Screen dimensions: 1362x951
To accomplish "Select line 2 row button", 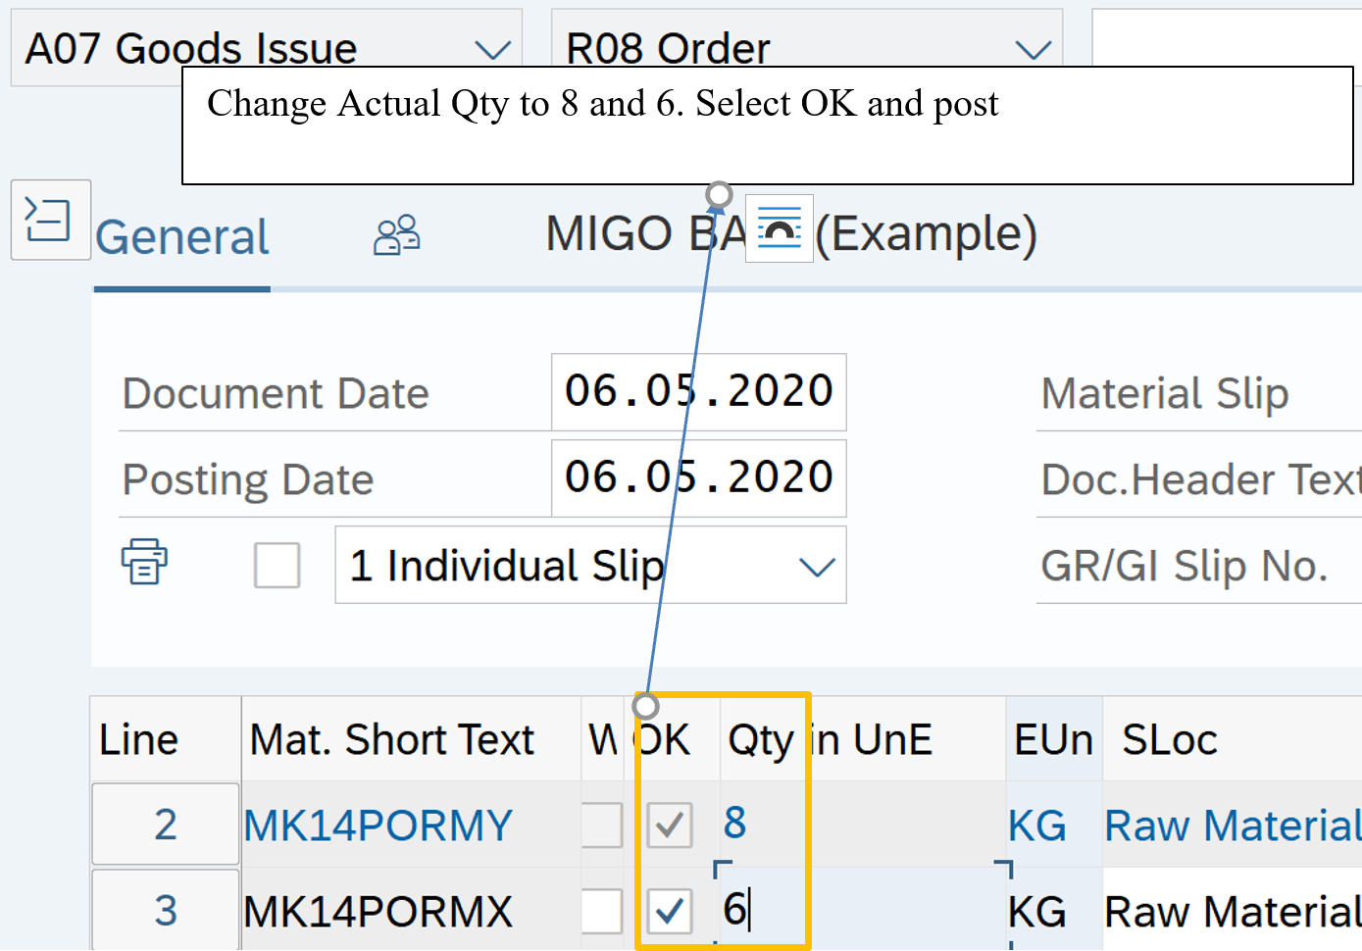I will pyautogui.click(x=165, y=825).
